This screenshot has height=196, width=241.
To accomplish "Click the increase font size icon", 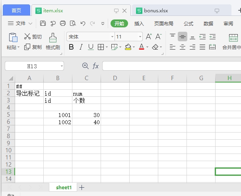I will (x=149, y=37).
